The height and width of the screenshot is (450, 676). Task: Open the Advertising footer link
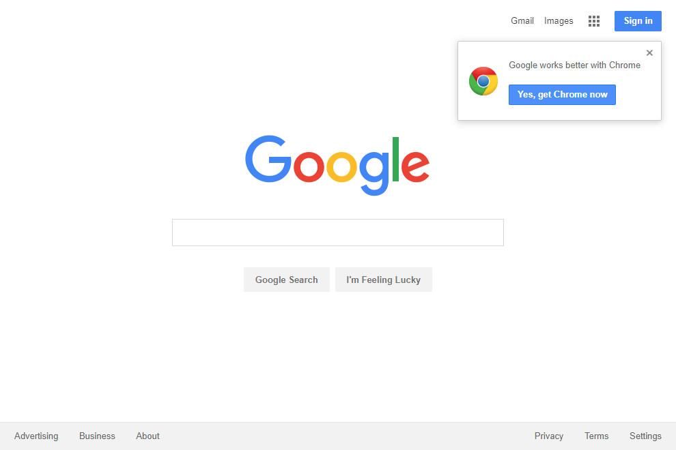click(36, 436)
